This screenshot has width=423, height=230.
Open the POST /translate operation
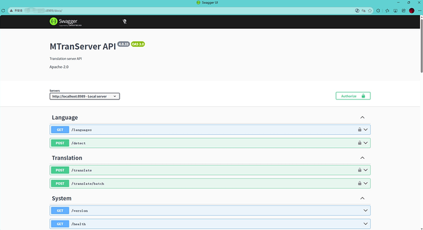210,170
